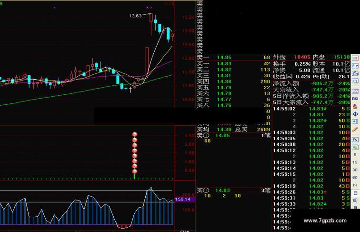Click the 14:59:03 trade tick row
Image resolution: width=360 pixels, height=232 pixels.
click(311, 132)
